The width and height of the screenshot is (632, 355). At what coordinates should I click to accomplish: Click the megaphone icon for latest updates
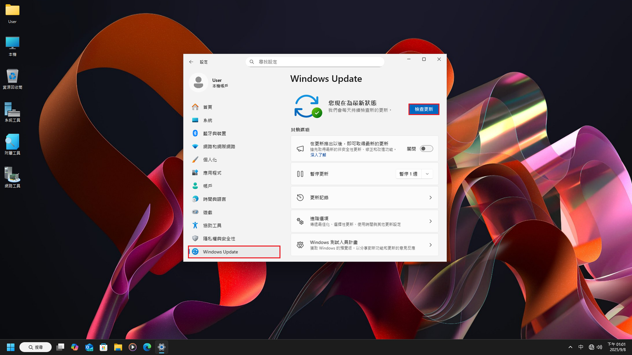pos(300,148)
